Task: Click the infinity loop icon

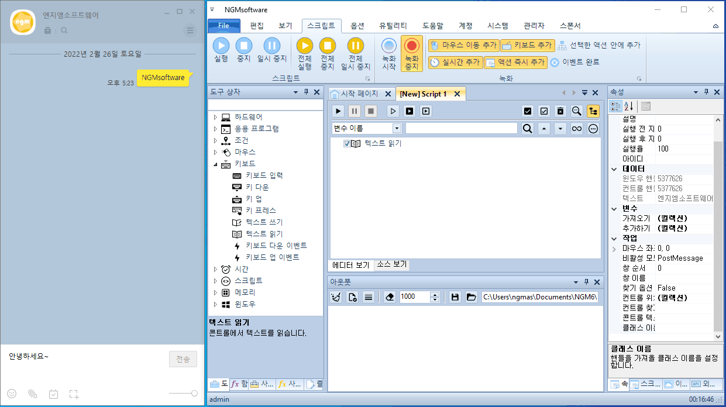Action: (x=577, y=129)
